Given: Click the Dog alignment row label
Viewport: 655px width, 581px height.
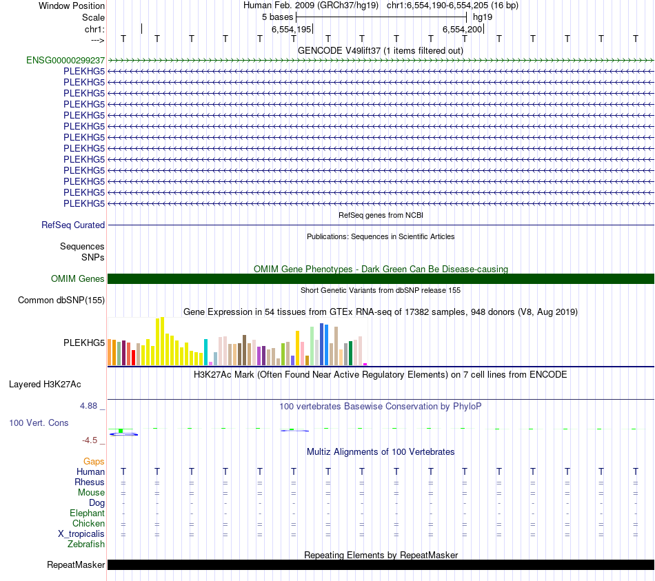Looking at the screenshot, I should coord(97,503).
